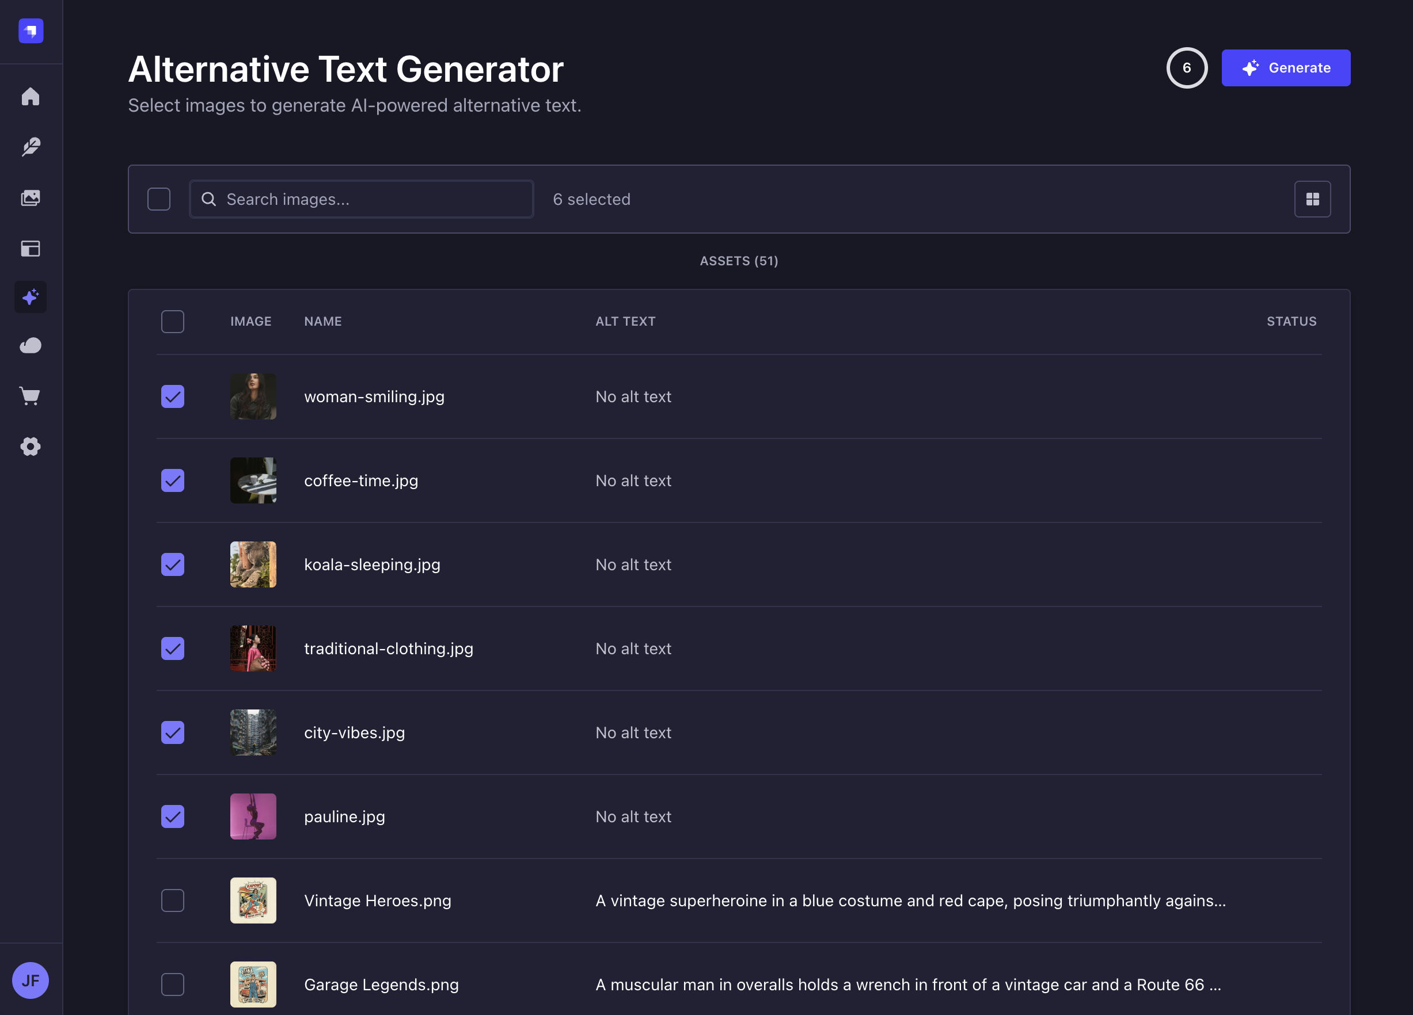Uncheck the woman-smiling.jpg checkbox
This screenshot has width=1413, height=1015.
tap(173, 396)
